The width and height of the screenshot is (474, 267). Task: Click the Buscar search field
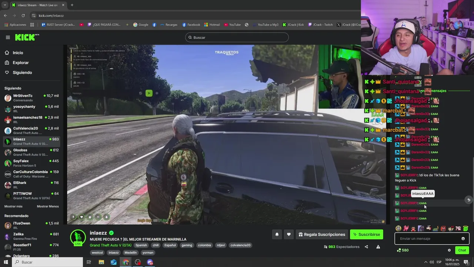click(237, 37)
